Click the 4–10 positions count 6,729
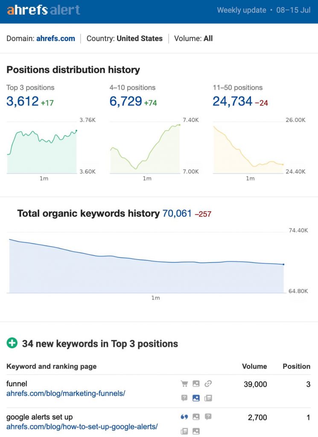Viewport: 318px width, 437px height. [x=125, y=101]
